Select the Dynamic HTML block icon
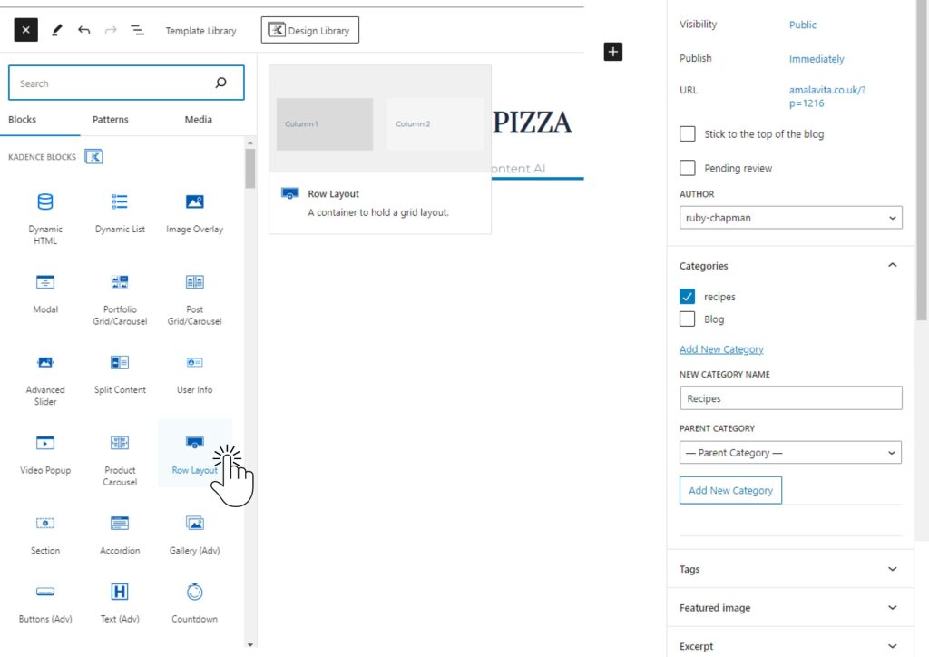Viewport: 929px width, 657px height. pyautogui.click(x=44, y=202)
